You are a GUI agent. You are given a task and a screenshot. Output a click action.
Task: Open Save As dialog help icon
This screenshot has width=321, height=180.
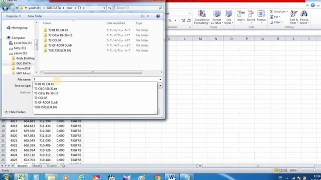[158, 16]
